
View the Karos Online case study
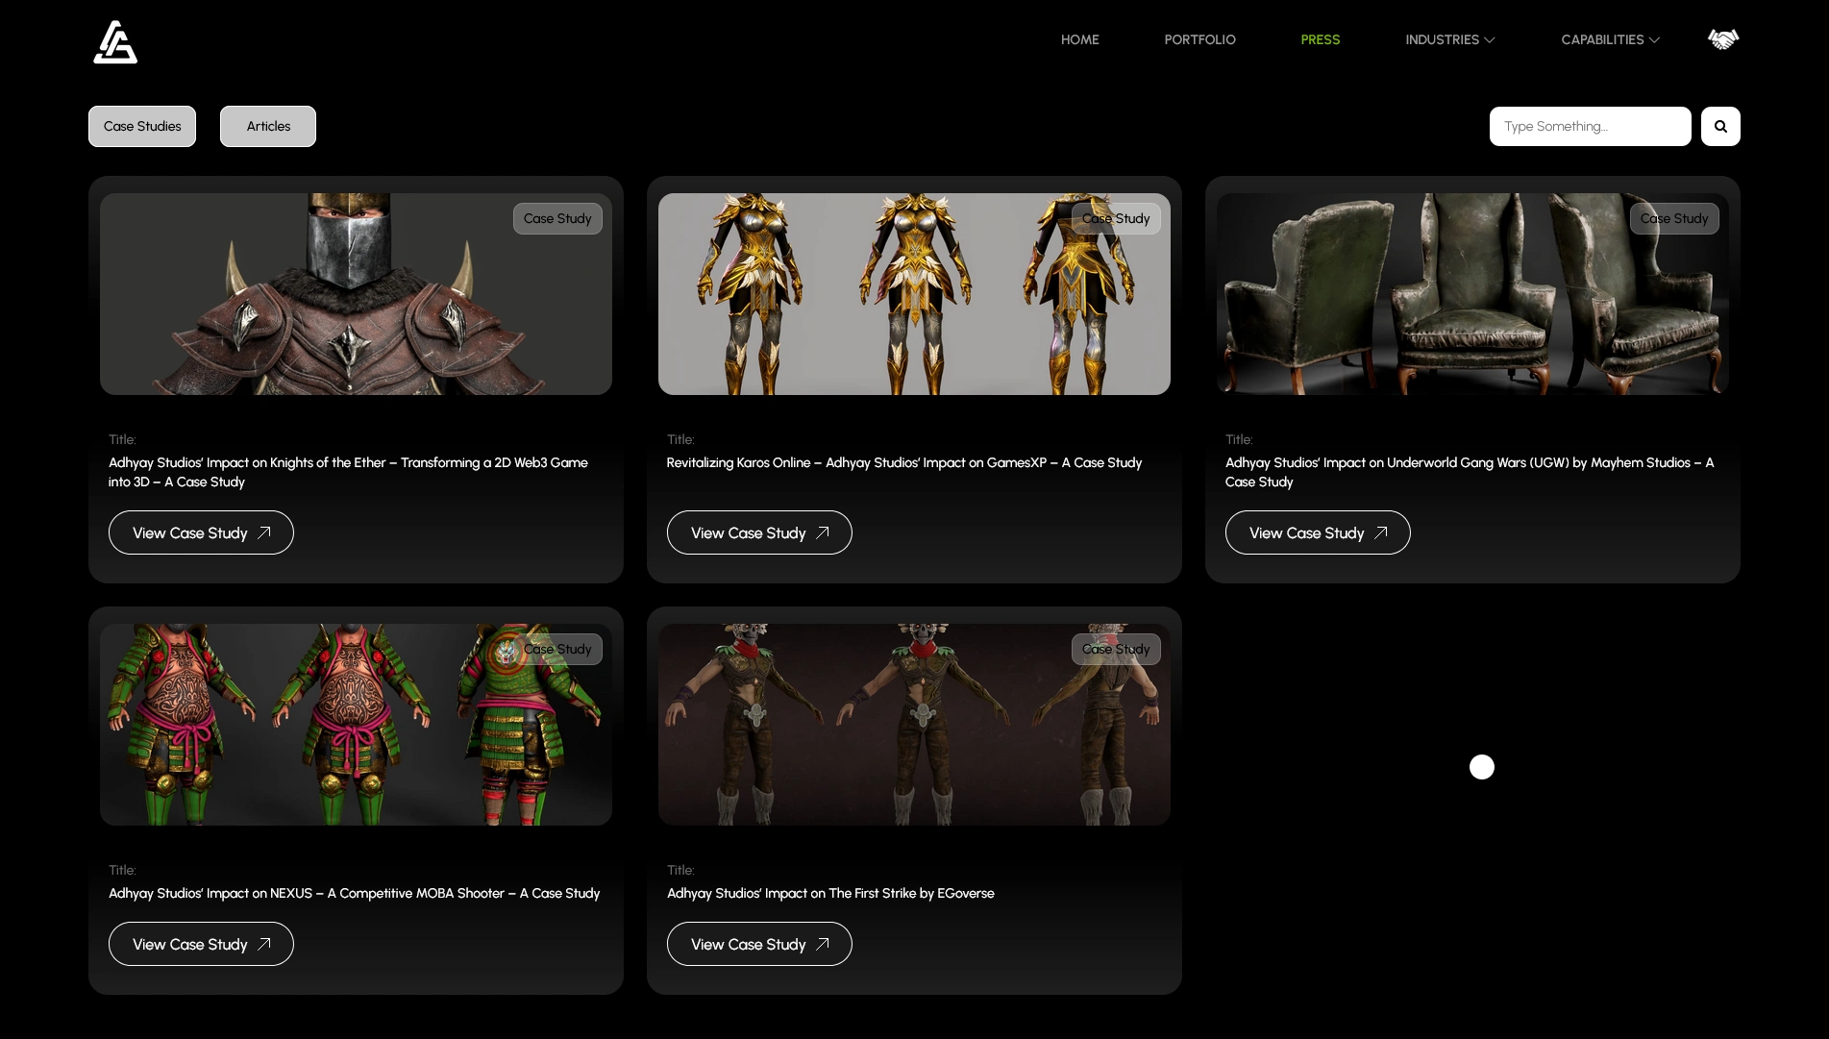pyautogui.click(x=759, y=532)
